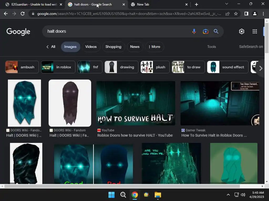Open Windows taskbar search
This screenshot has height=201, width=269.
coord(123,195)
